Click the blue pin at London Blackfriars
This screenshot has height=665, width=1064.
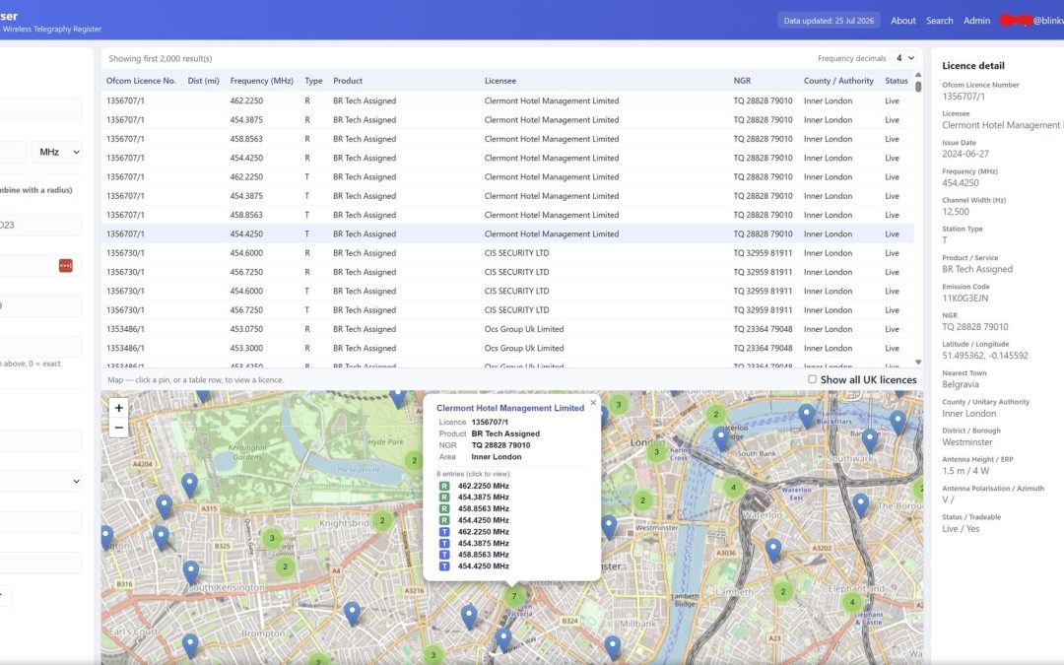coord(806,416)
